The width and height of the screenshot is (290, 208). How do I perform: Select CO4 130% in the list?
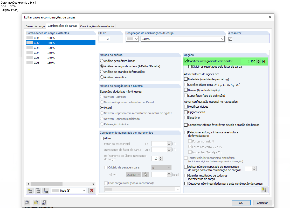pos(61,53)
